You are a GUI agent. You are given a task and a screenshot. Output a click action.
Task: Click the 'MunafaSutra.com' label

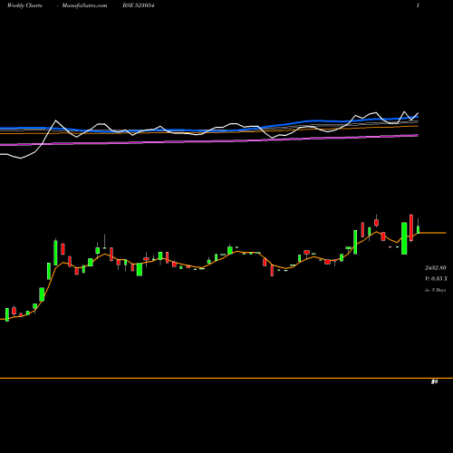pyautogui.click(x=84, y=5)
